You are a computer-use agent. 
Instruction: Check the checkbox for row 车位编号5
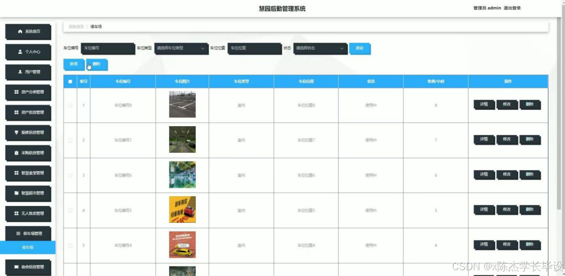(x=71, y=210)
